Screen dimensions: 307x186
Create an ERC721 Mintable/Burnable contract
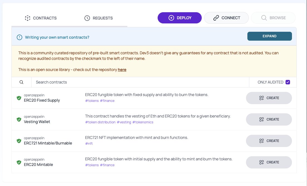(269, 141)
